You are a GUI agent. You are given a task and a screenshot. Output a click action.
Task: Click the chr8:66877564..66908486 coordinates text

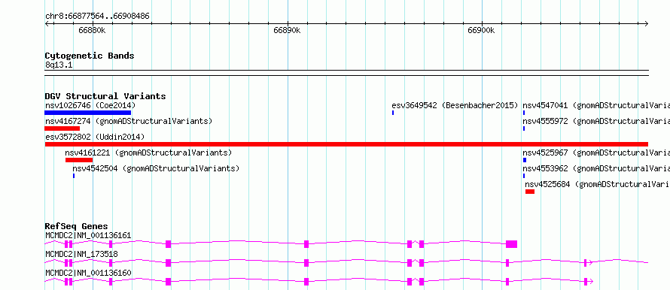tap(97, 17)
